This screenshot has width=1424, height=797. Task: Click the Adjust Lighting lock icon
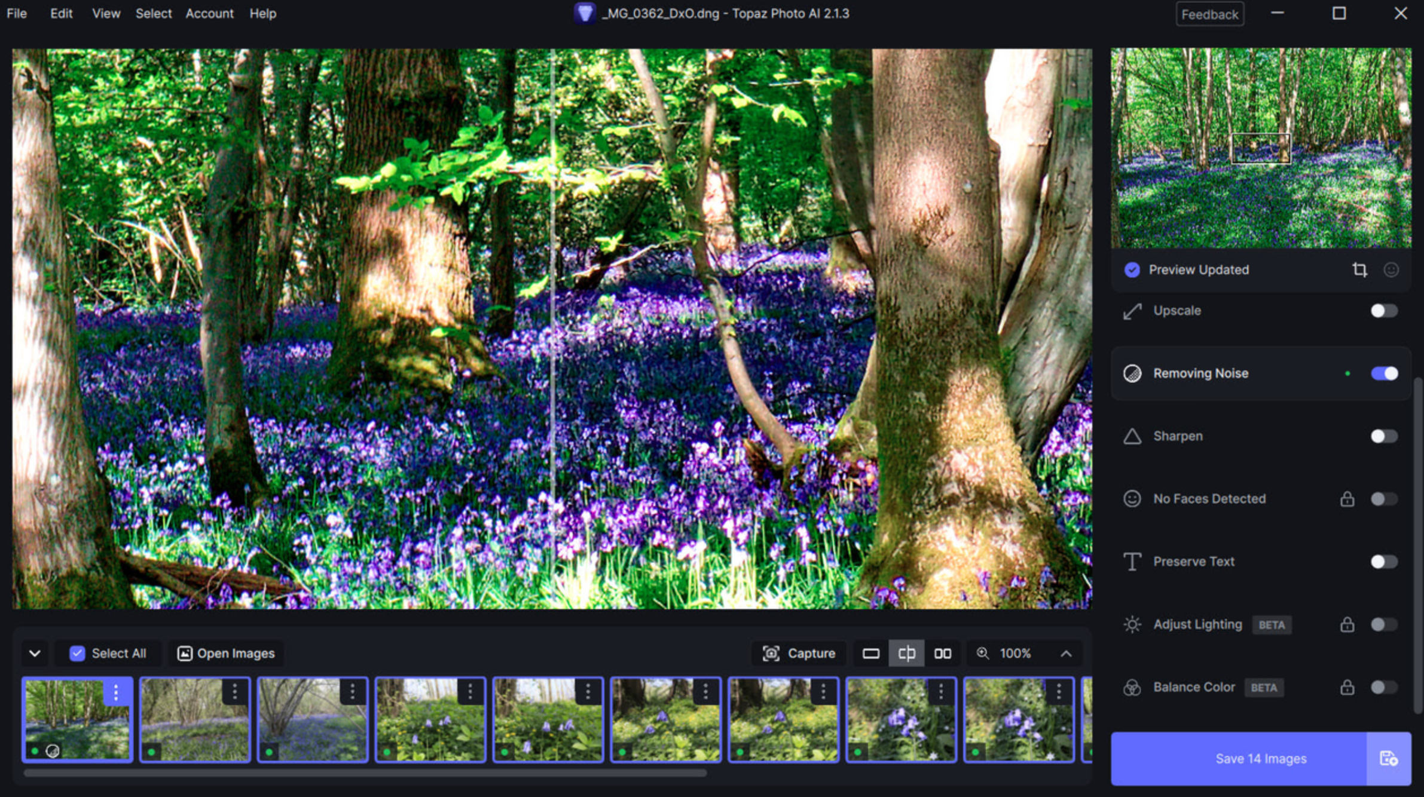[x=1347, y=625]
